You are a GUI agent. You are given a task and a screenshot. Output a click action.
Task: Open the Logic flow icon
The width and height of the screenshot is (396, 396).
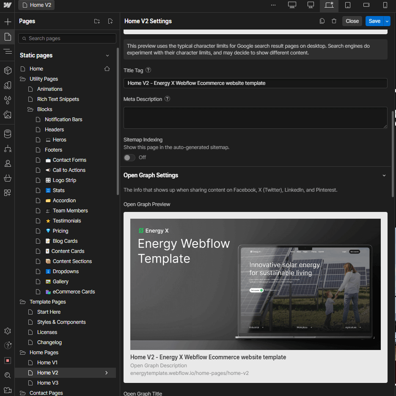[8, 149]
